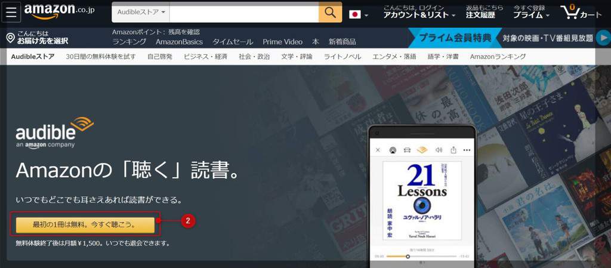Tap the speaker volume icon in the phone player
The height and width of the screenshot is (268, 611).
439,150
